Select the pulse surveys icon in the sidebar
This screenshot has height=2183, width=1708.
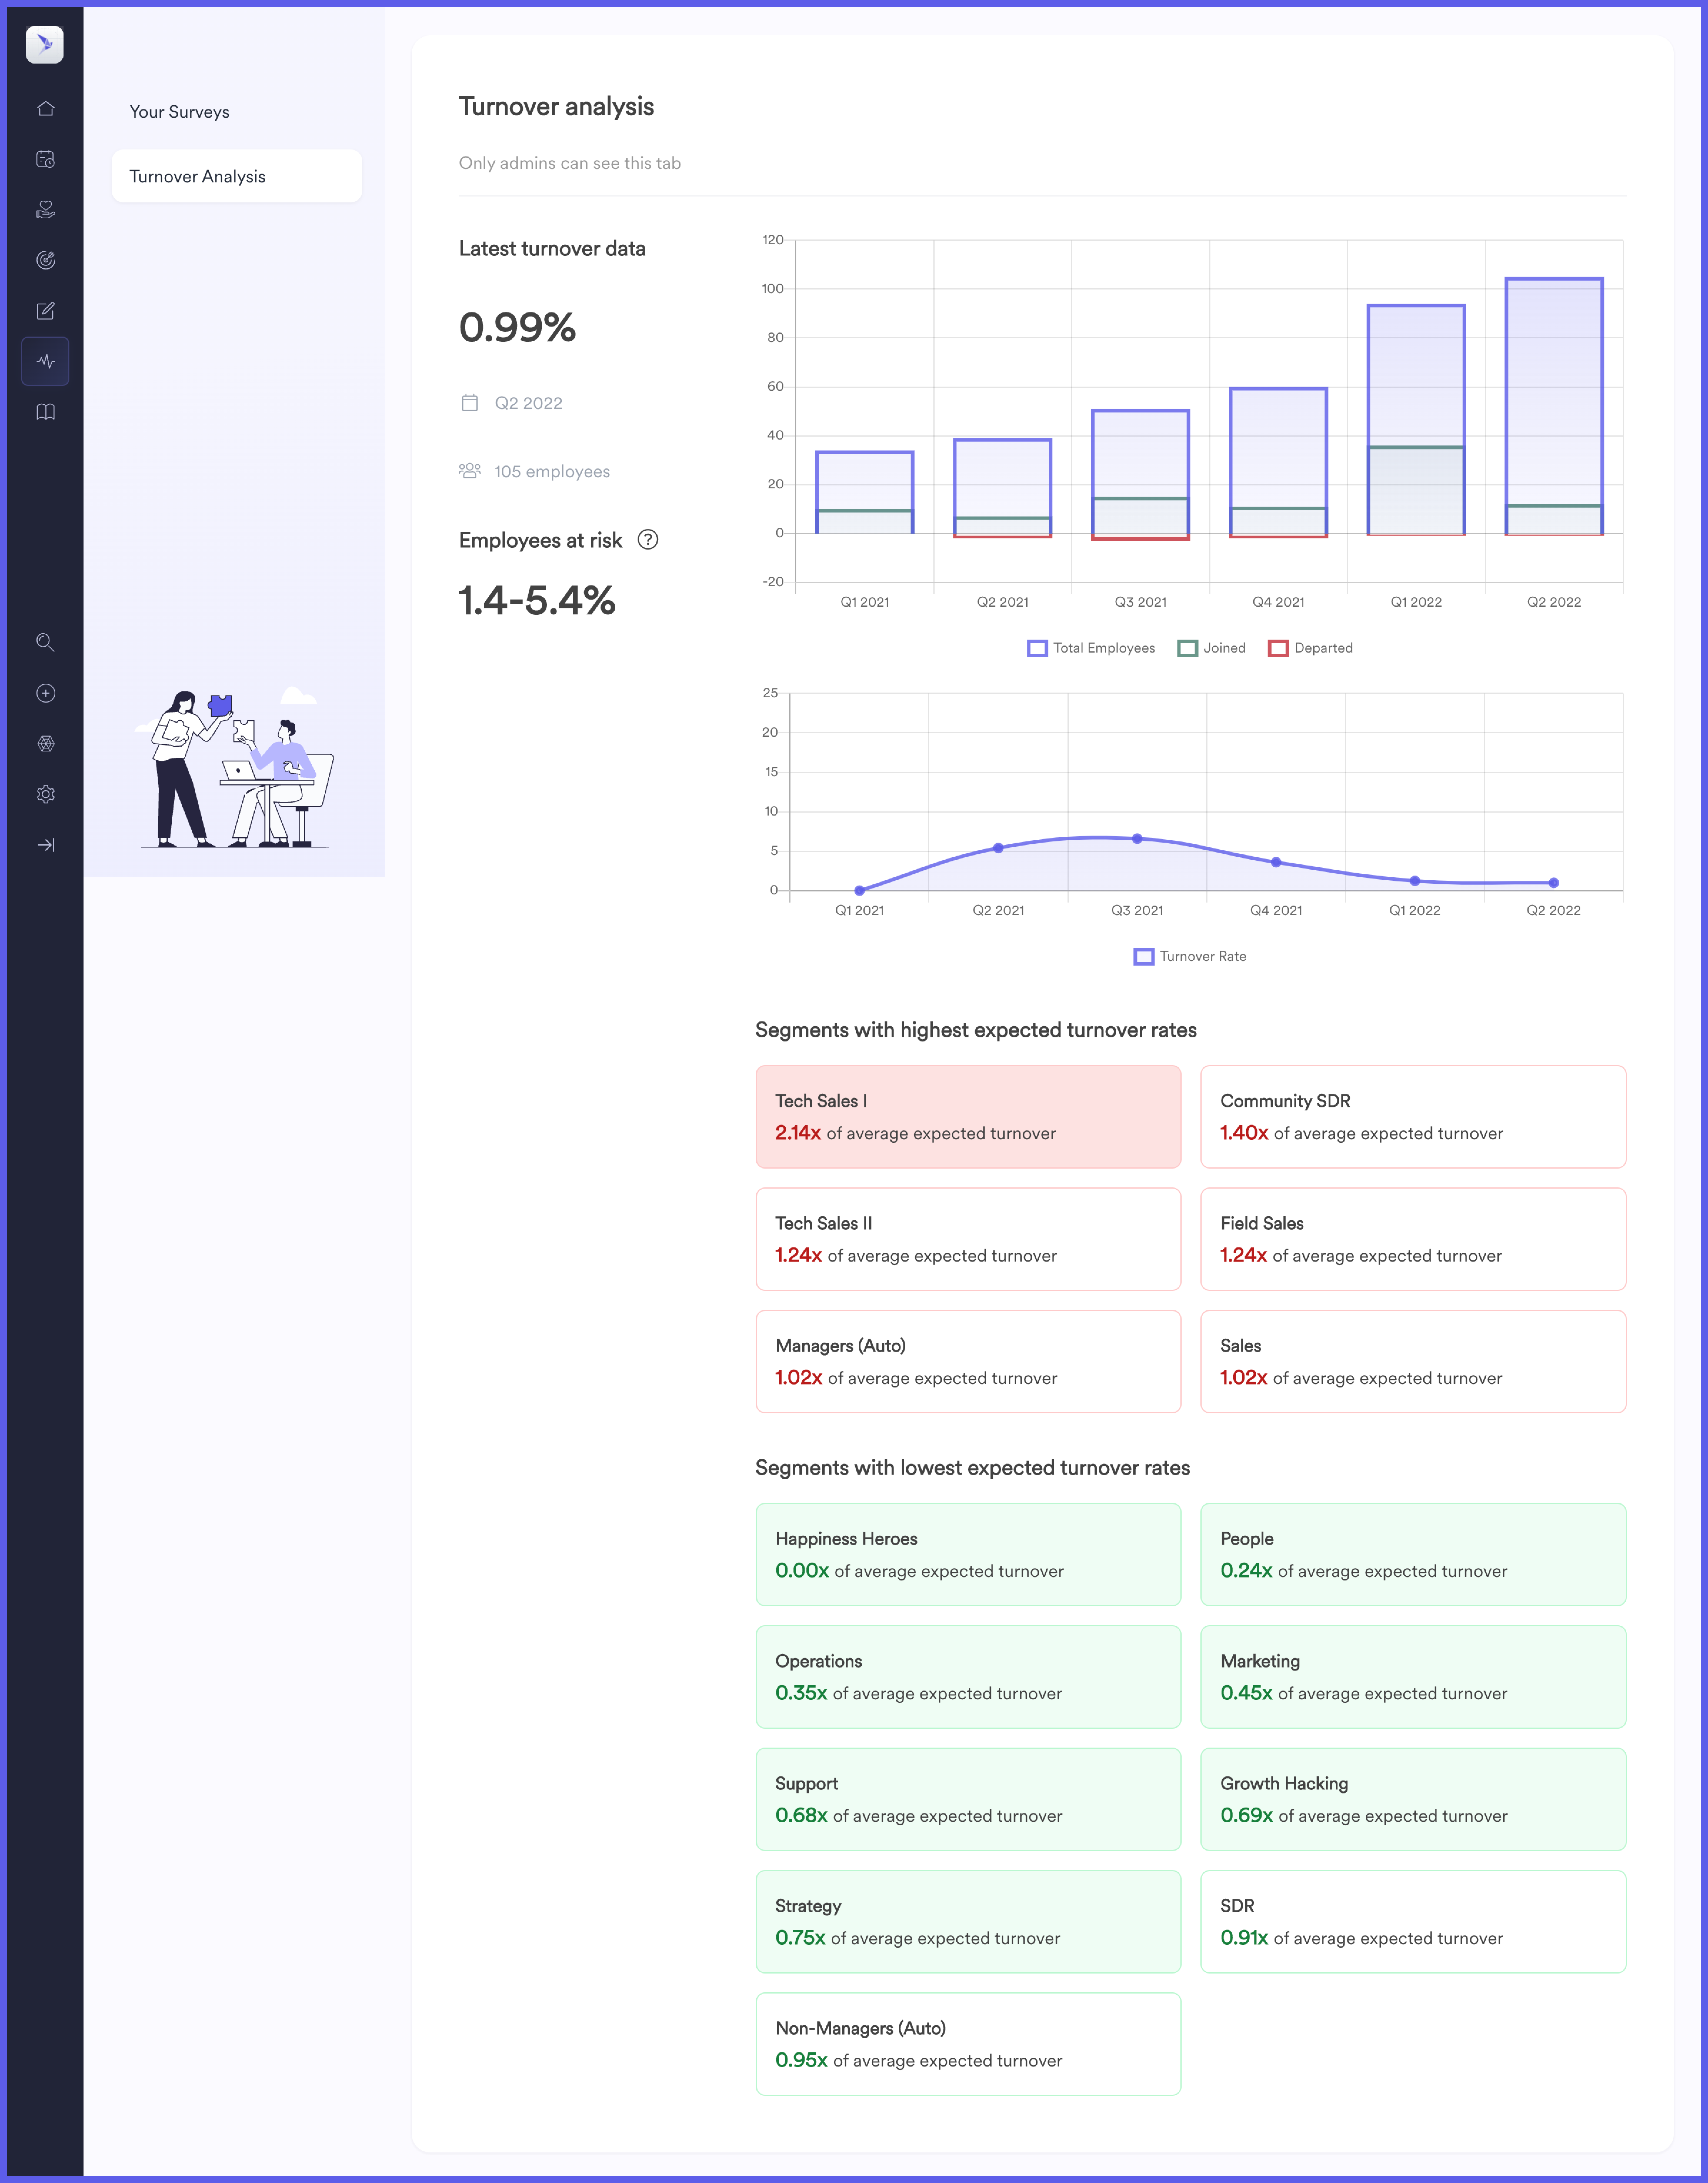pos(45,361)
